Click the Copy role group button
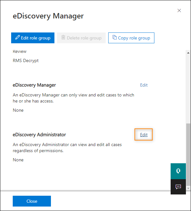The width and height of the screenshot is (191, 211). point(131,38)
